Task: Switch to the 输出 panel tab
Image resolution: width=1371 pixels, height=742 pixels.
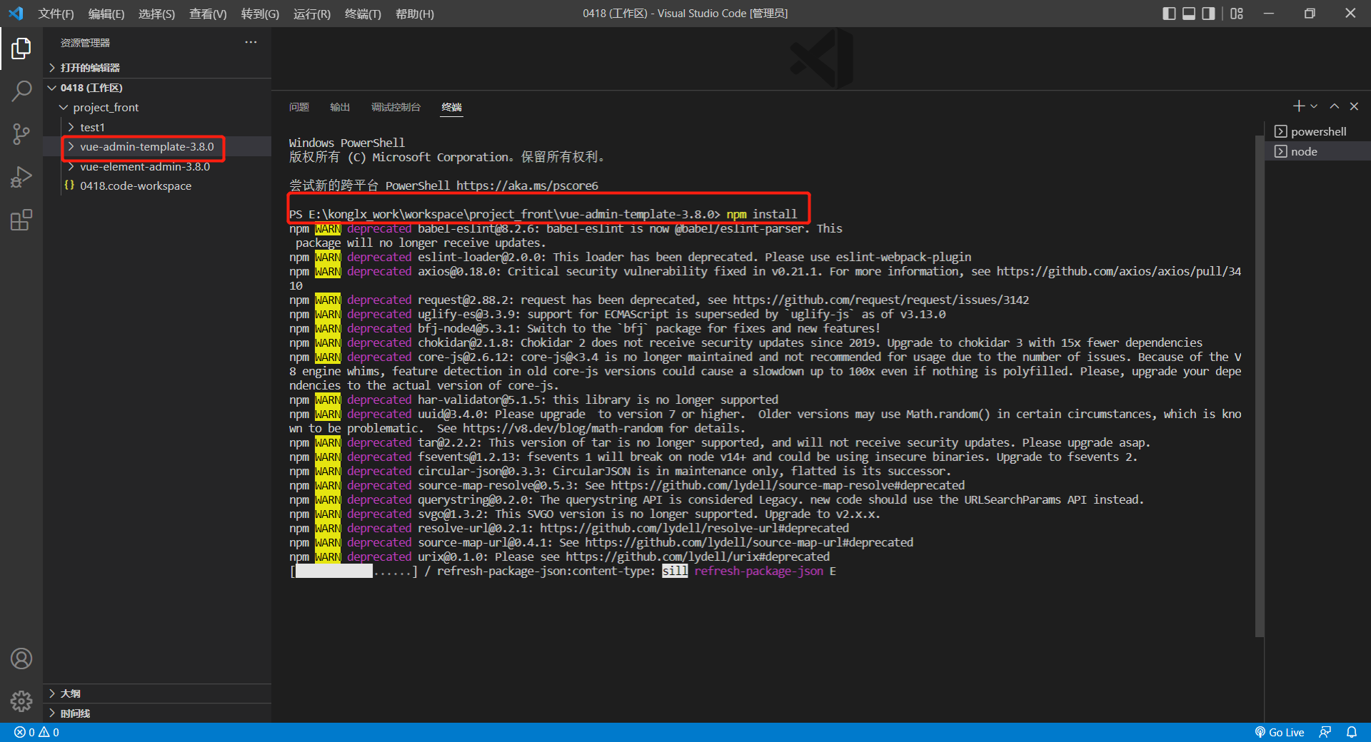Action: [340, 107]
